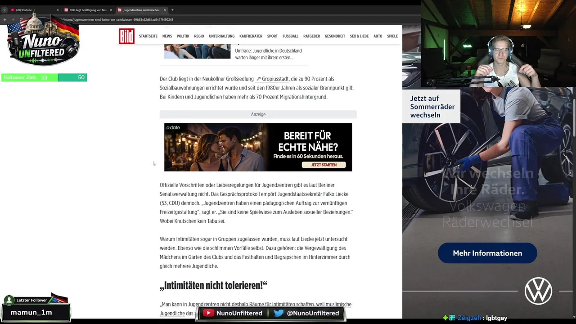Screen dimensions: 576x324
Task: Click the Twitter bird icon in banner
Action: (279, 313)
